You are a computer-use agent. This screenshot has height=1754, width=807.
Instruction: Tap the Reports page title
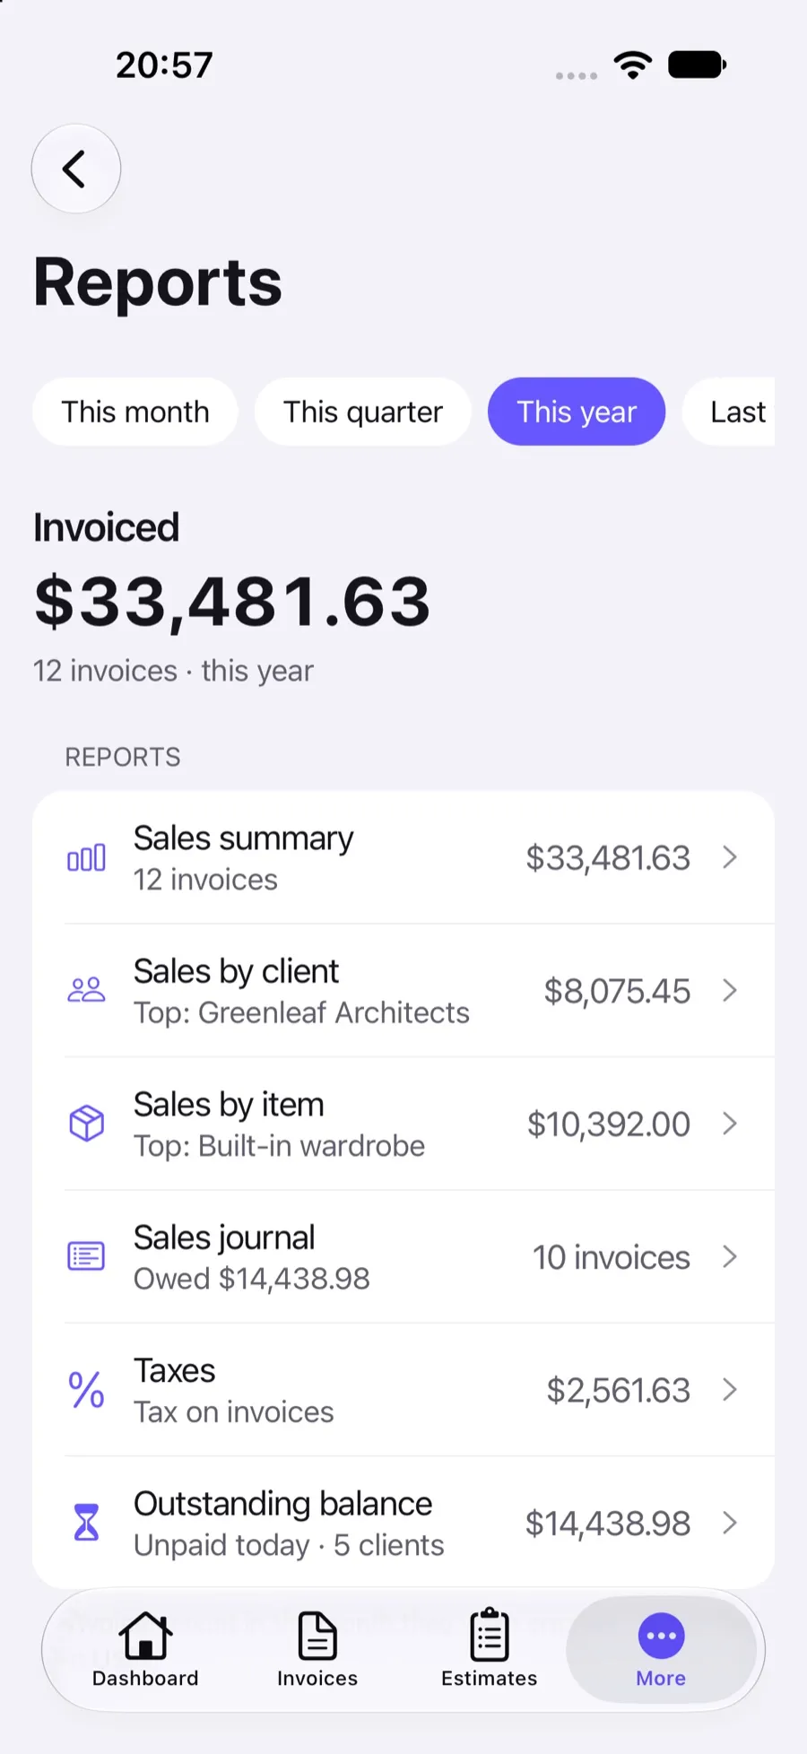pyautogui.click(x=158, y=282)
